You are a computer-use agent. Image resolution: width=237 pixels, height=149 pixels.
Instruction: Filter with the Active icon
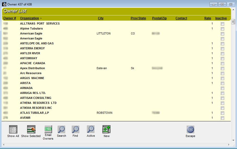91,129
